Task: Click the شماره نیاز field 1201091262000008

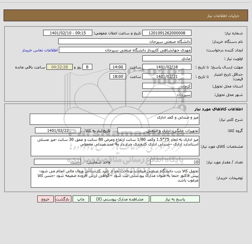Action: click(x=167, y=33)
